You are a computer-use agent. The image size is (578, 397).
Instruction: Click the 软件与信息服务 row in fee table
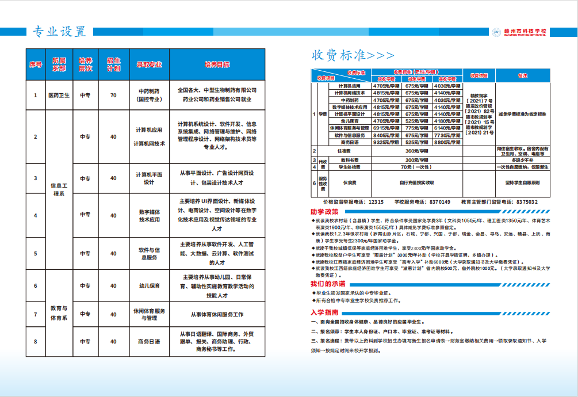coord(350,136)
